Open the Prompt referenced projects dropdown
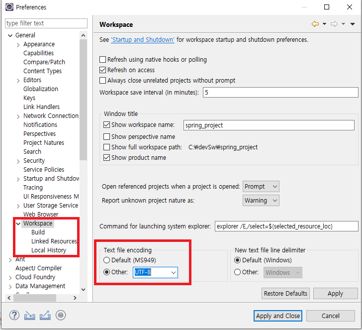 click(261, 187)
